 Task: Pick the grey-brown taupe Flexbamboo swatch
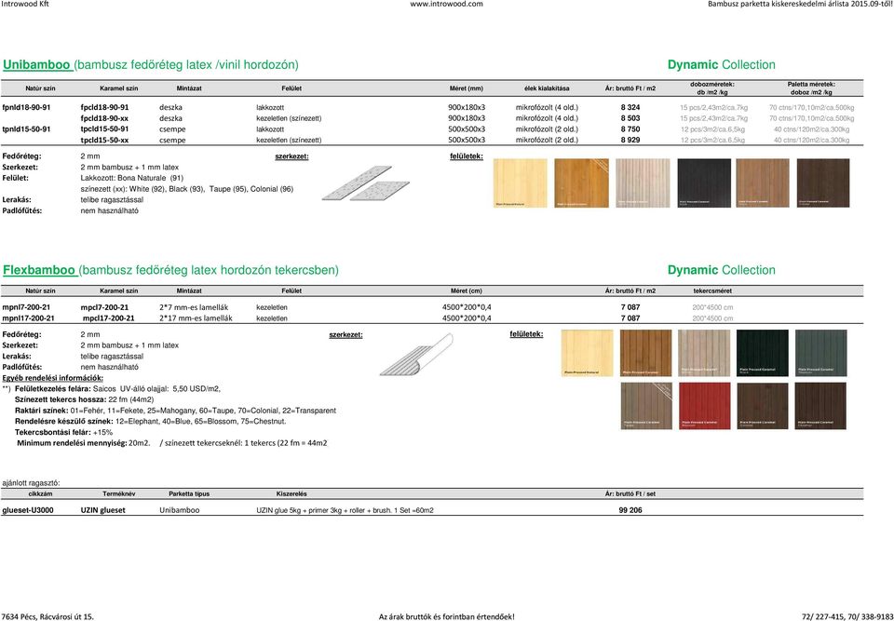coord(646,406)
